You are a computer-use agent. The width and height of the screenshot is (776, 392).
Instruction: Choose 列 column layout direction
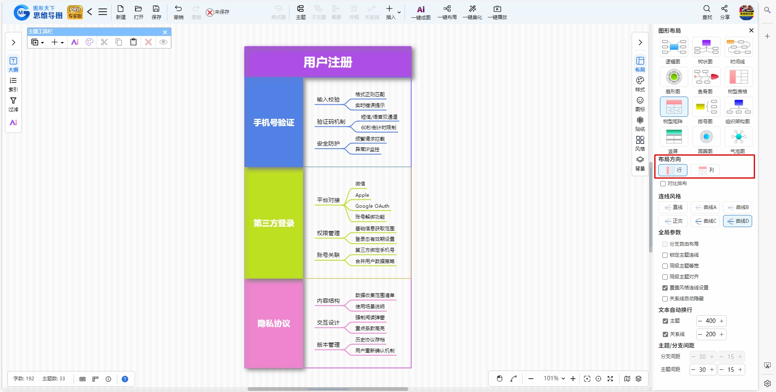705,170
